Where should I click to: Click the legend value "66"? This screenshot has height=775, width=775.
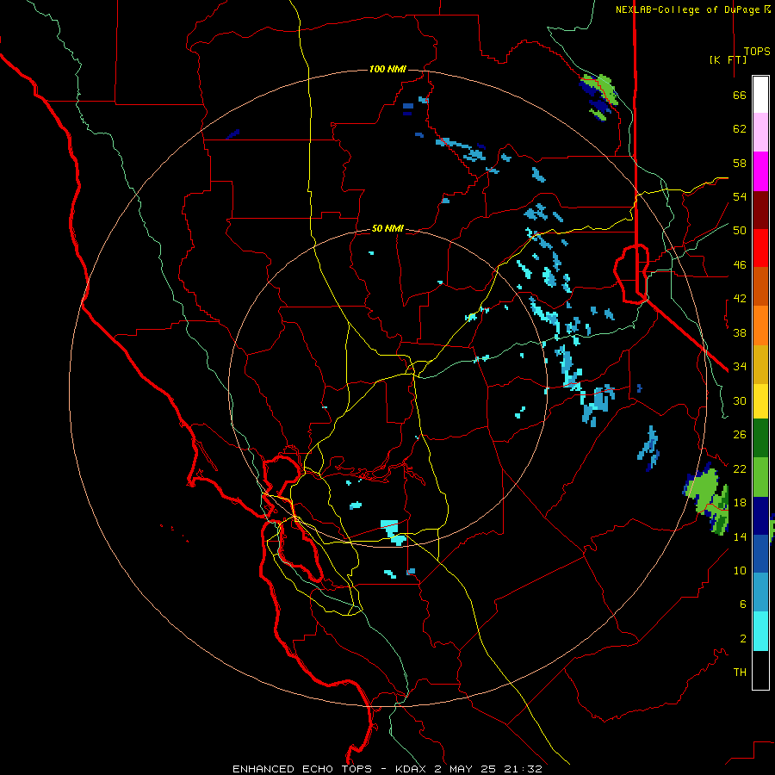point(740,96)
